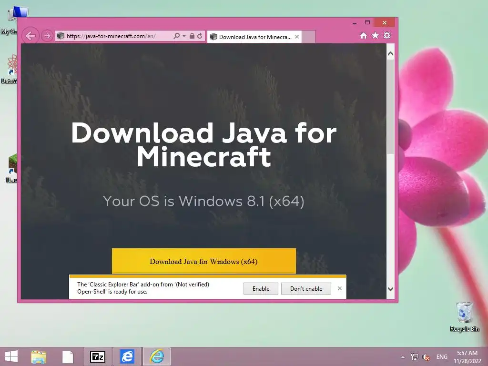Select the DataW desktop shortcut icon

pyautogui.click(x=10, y=69)
